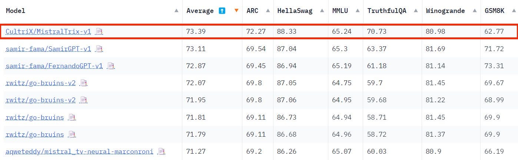Click the blue up-arrow icon in Average header
Viewport: 518px width, 160px height.
[x=222, y=11]
